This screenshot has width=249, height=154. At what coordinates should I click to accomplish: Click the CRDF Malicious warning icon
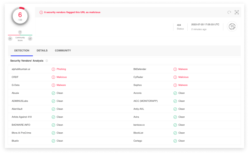(x=53, y=77)
